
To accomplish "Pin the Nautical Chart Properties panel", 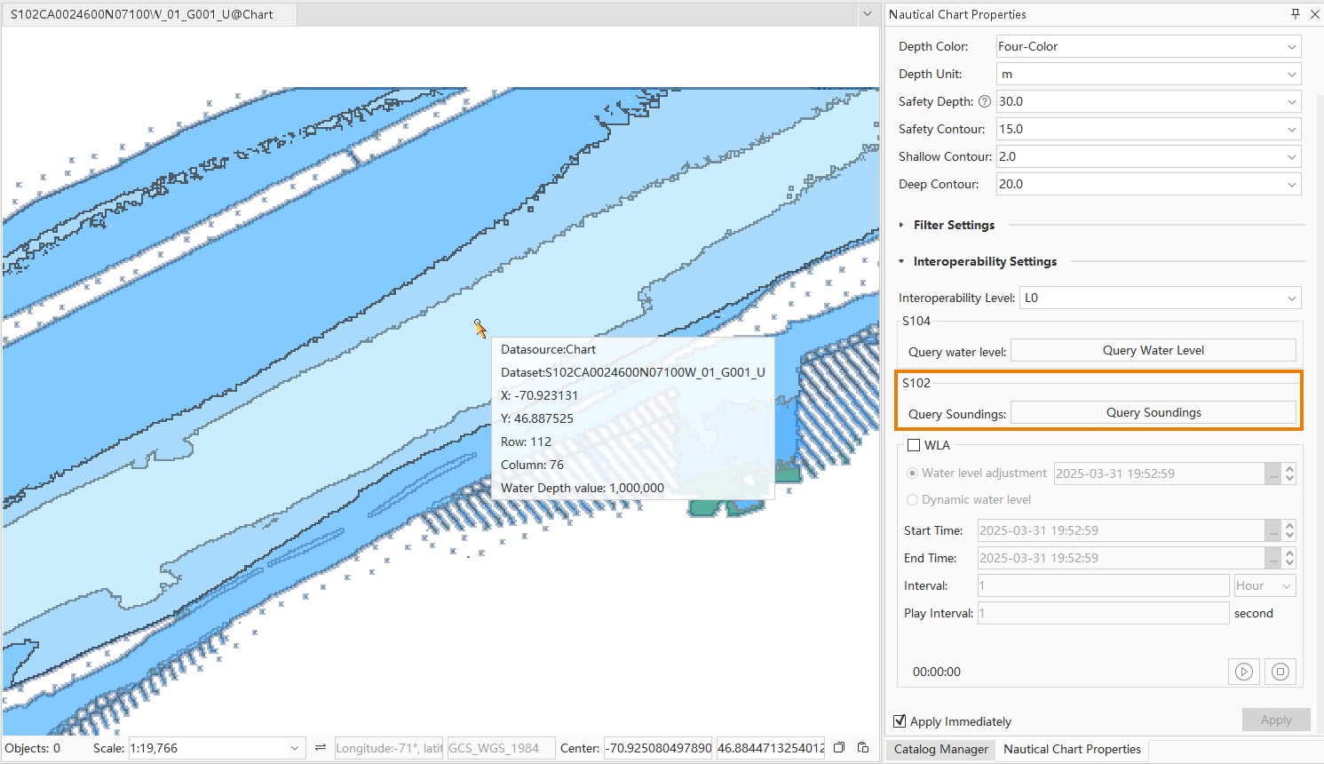I will coord(1296,14).
